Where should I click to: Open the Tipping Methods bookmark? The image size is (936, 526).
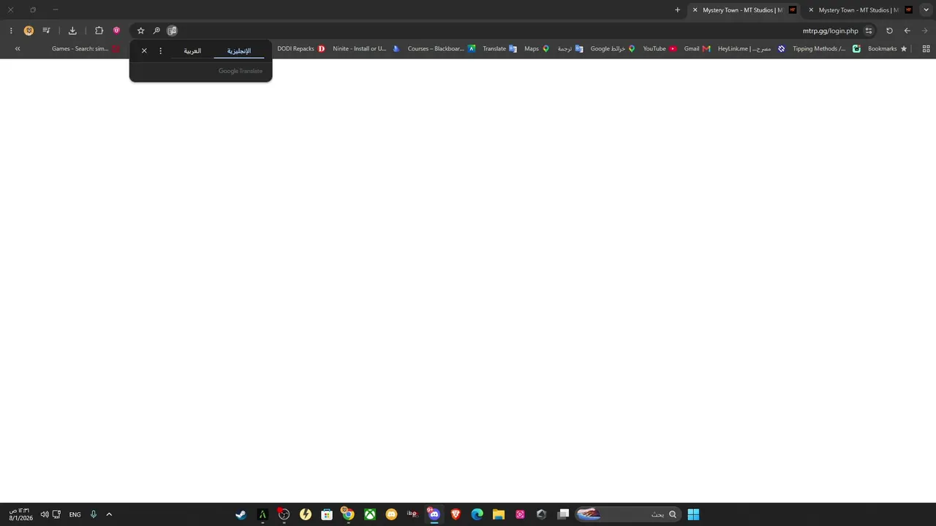click(827, 49)
